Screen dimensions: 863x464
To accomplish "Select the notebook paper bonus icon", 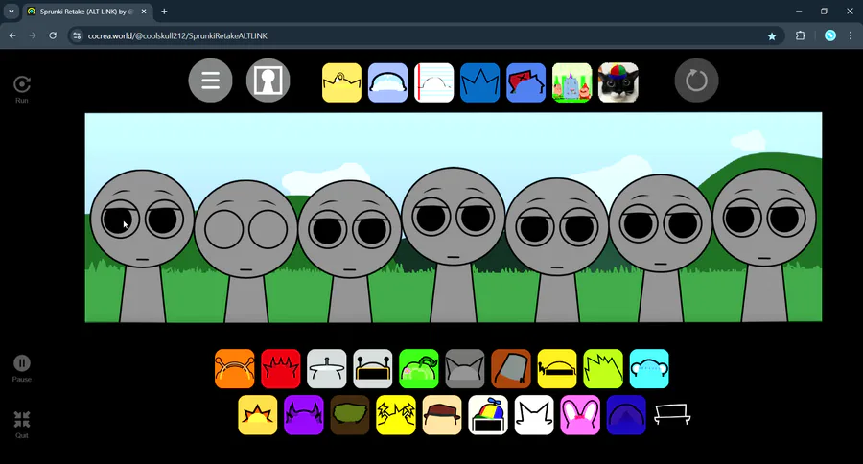I will [434, 82].
